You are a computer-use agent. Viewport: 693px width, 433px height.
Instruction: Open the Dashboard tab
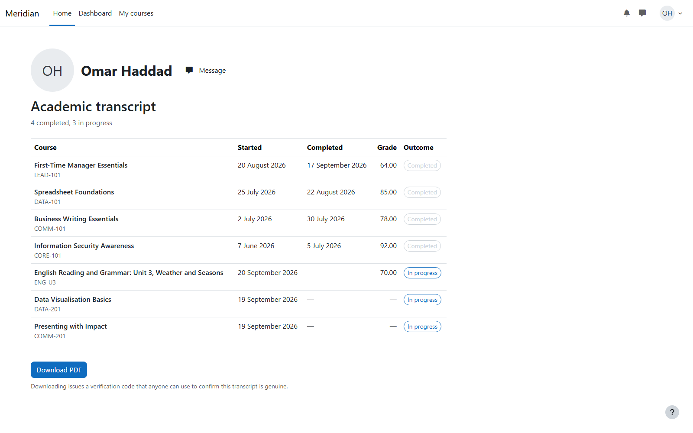point(95,13)
